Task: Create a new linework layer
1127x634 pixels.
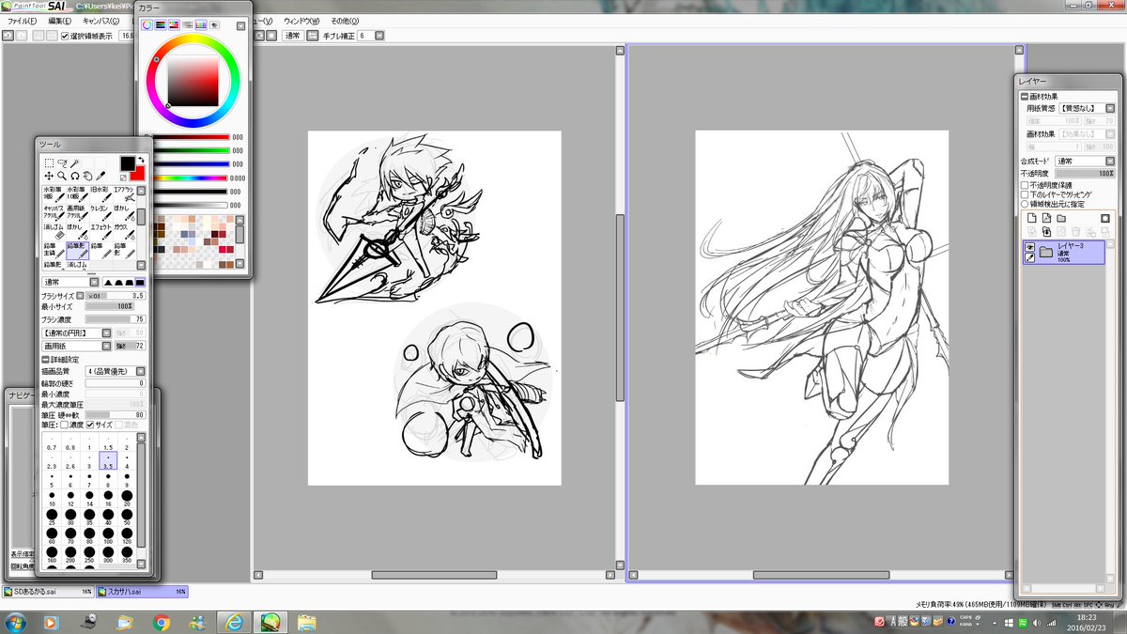Action: coord(1046,218)
